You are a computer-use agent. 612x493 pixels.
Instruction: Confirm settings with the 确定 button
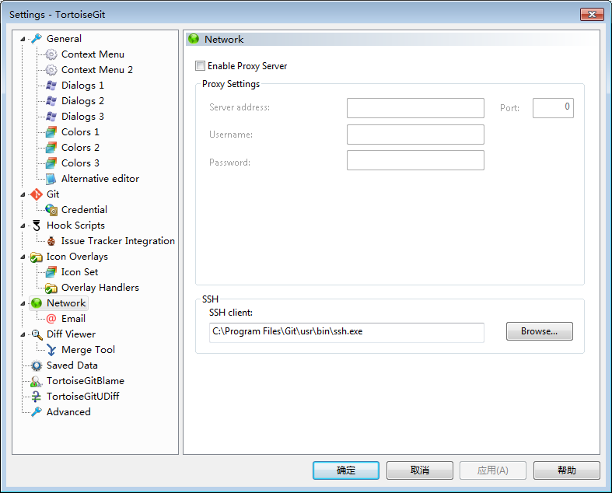(346, 470)
